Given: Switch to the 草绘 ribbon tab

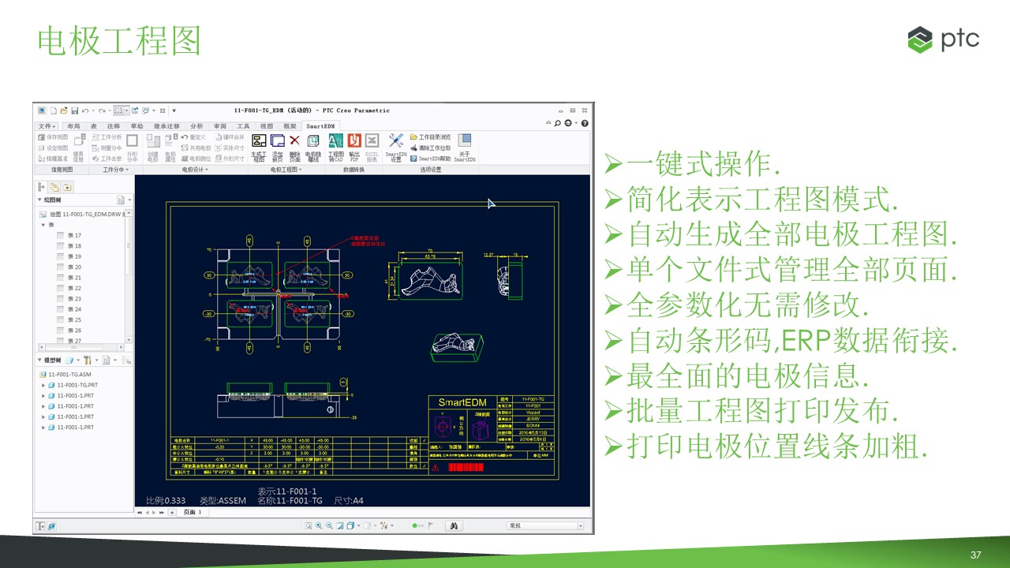Looking at the screenshot, I should [x=137, y=126].
